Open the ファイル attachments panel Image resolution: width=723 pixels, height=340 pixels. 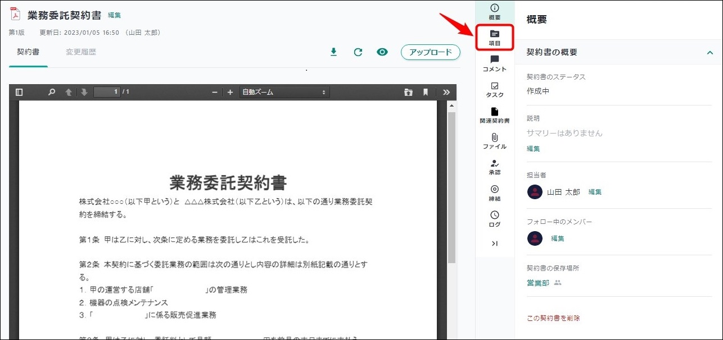495,141
